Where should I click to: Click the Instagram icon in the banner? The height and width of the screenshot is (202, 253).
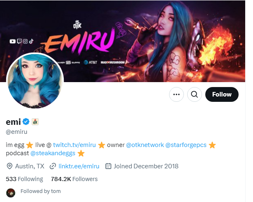click(26, 41)
